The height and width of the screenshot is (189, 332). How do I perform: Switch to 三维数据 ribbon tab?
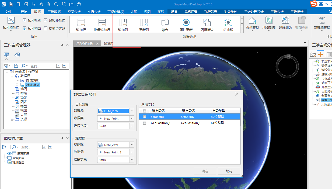click(x=54, y=12)
